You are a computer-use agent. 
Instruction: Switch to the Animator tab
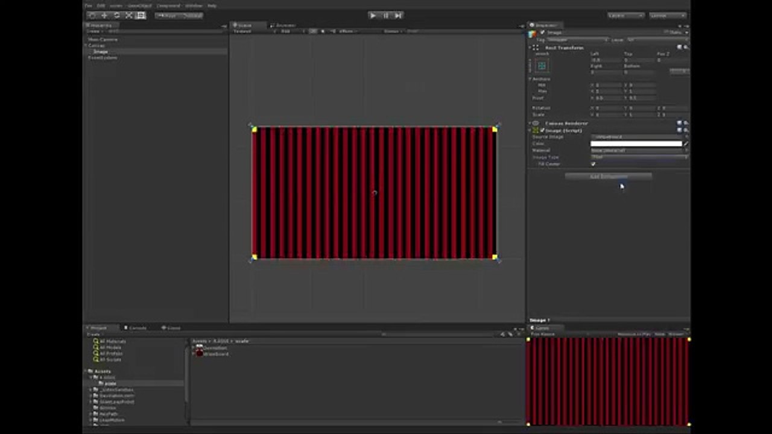pos(283,25)
